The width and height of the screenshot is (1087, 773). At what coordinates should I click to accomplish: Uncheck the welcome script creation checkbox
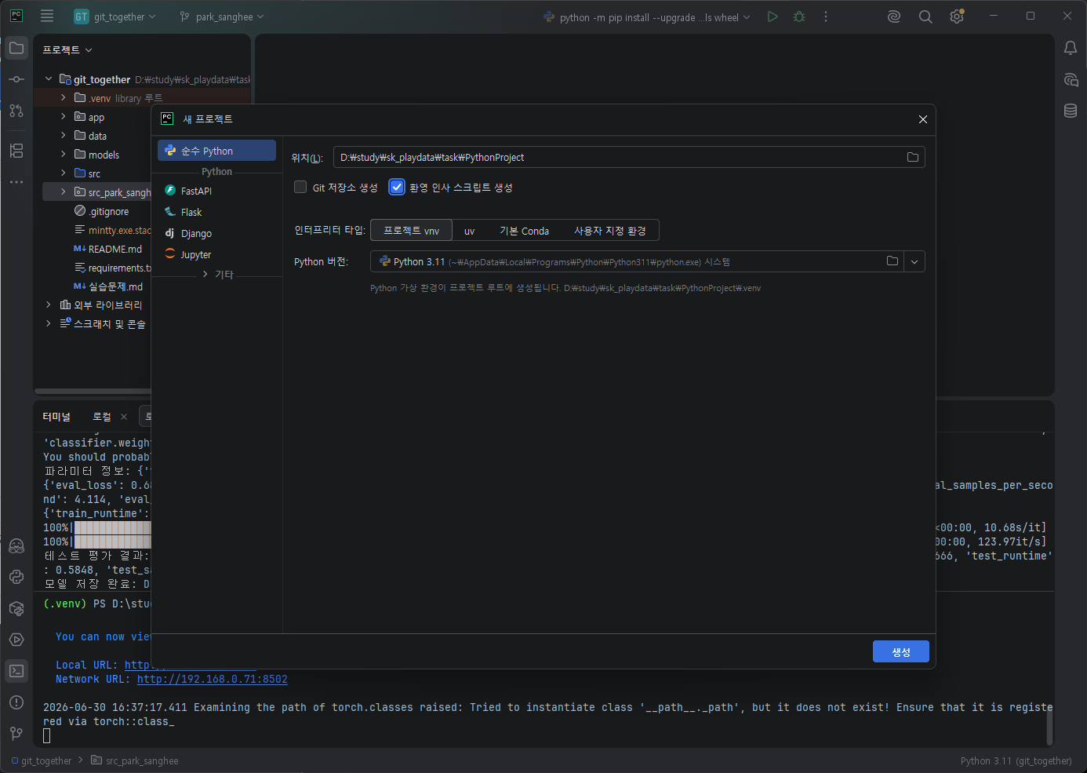[x=397, y=187]
